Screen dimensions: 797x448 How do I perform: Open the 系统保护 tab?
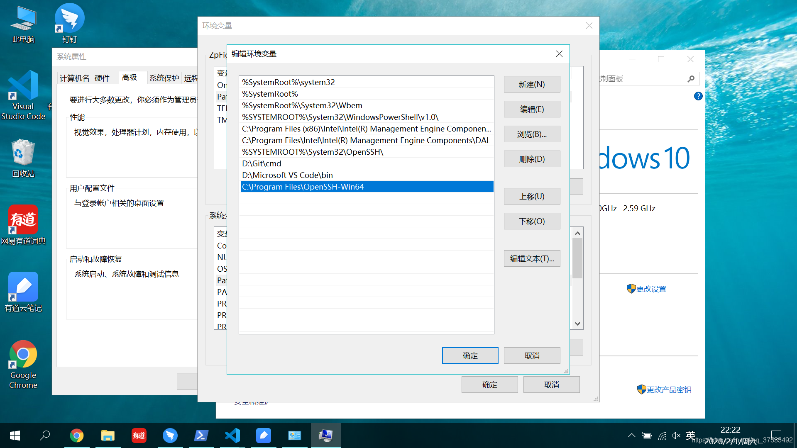click(x=164, y=78)
